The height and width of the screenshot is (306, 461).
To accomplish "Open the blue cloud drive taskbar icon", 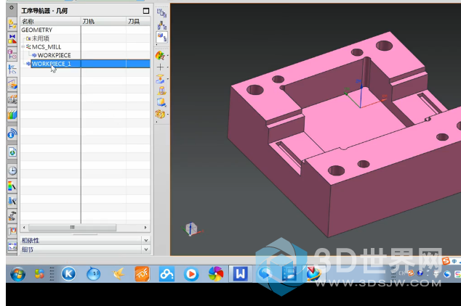I will [x=167, y=274].
